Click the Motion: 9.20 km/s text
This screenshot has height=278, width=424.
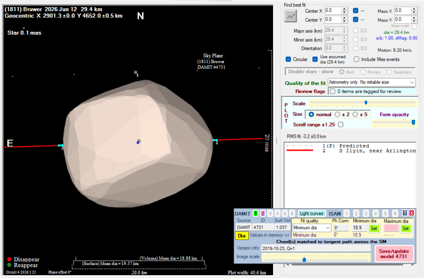point(394,50)
